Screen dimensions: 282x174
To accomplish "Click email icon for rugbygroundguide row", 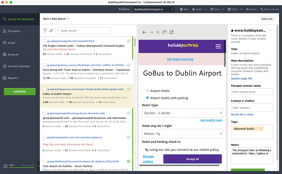I will tap(128, 41).
